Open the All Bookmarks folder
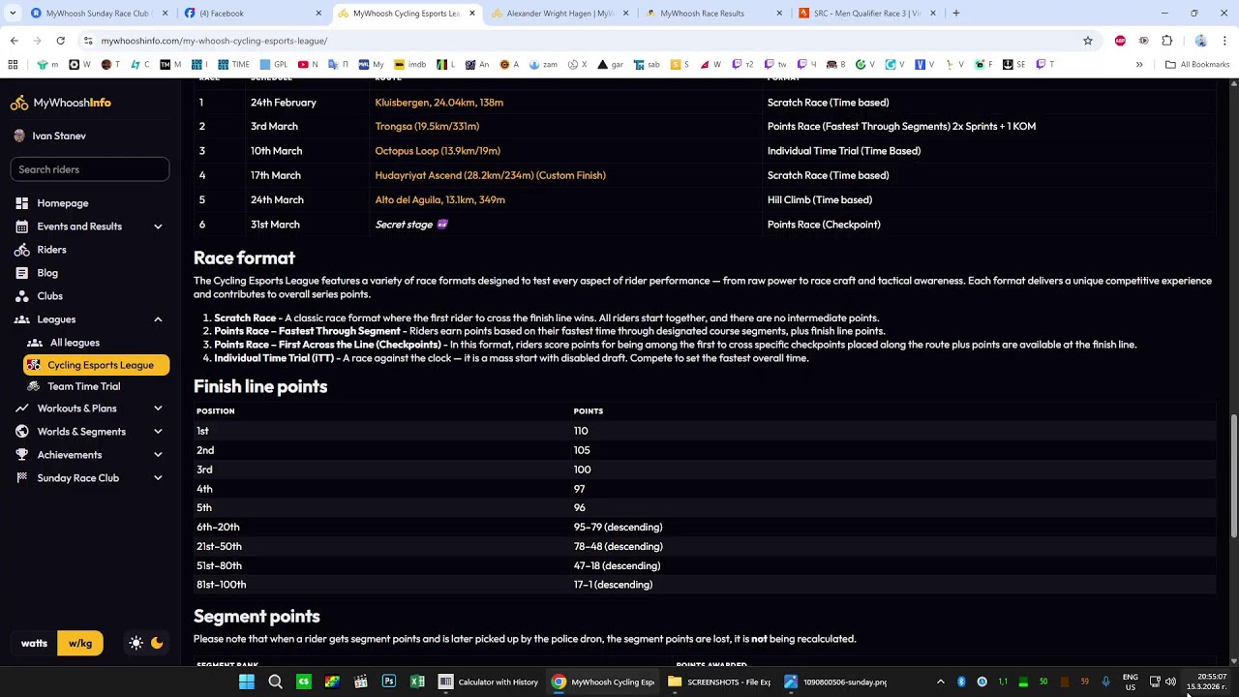Screen dimensions: 1239x697 click(1197, 65)
